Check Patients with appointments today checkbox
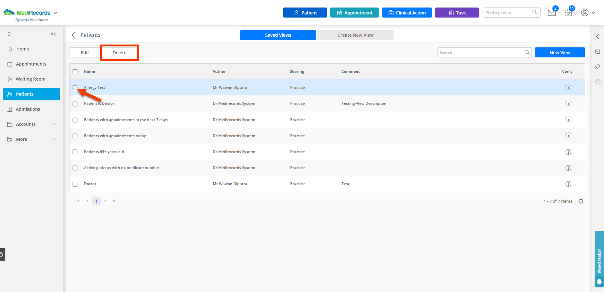The height and width of the screenshot is (292, 604). (x=75, y=136)
